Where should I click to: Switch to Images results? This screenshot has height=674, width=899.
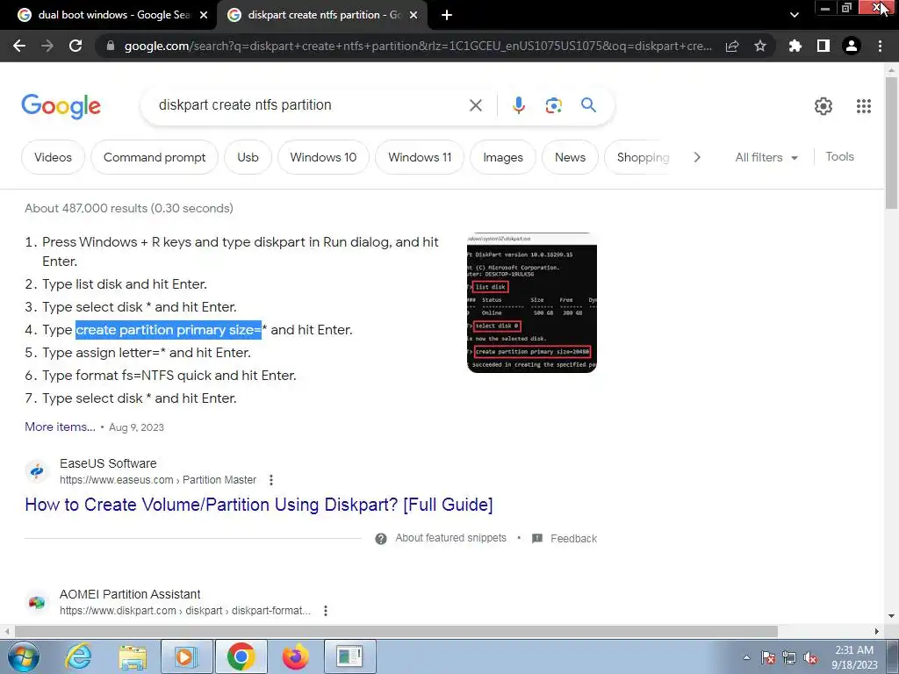[503, 157]
